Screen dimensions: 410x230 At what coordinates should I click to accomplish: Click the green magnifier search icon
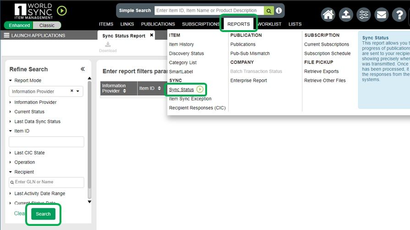point(269,11)
